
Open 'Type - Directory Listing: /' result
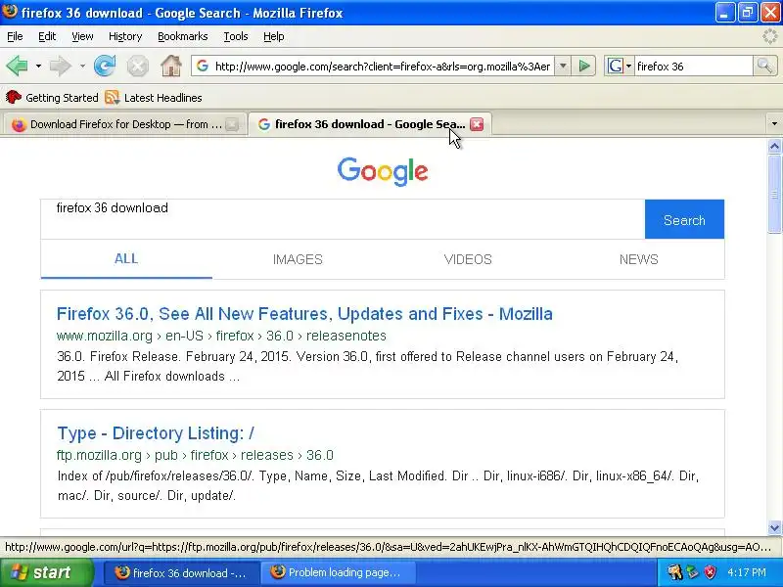click(156, 433)
